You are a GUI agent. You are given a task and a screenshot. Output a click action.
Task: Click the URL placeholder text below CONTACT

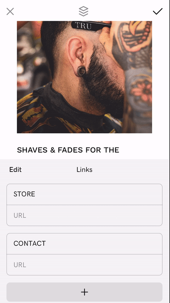click(x=20, y=265)
